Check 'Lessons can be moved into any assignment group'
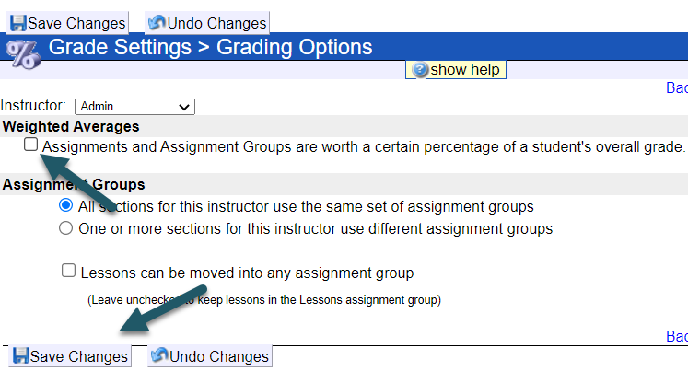This screenshot has width=688, height=383. click(x=68, y=271)
